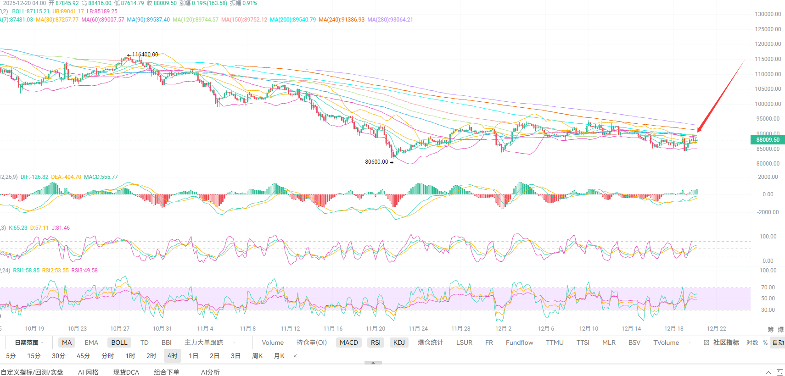Open 自定义指标/回测/实盘 panel
Image resolution: width=785 pixels, height=376 pixels.
click(32, 372)
